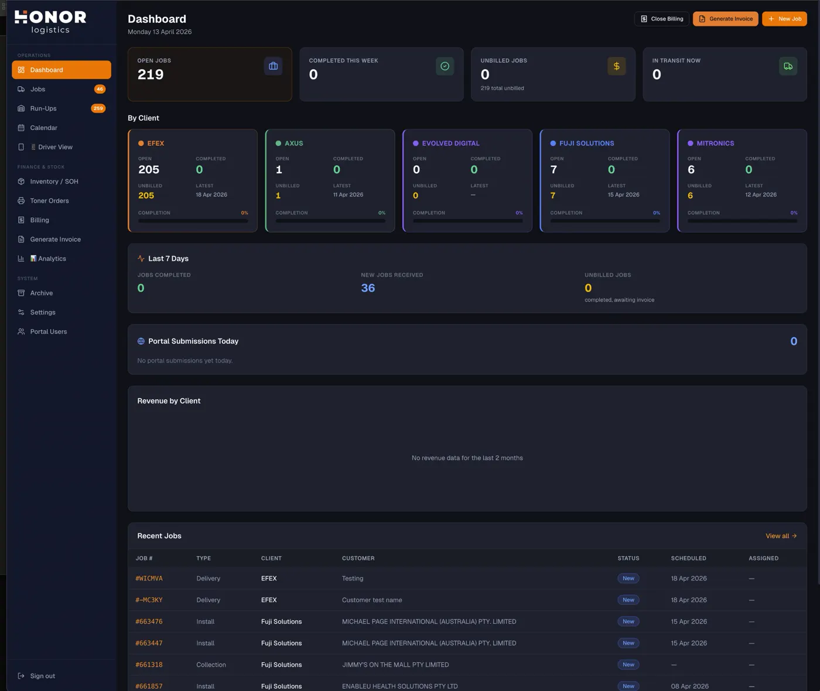Click the Calendar icon in sidebar
Screen dimensions: 820x691
pos(21,128)
